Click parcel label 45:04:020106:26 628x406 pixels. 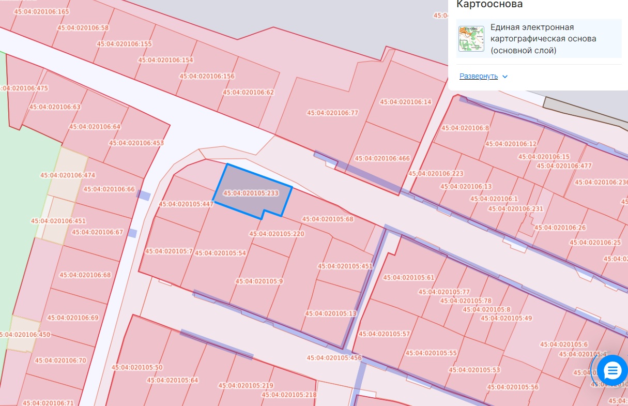point(560,228)
